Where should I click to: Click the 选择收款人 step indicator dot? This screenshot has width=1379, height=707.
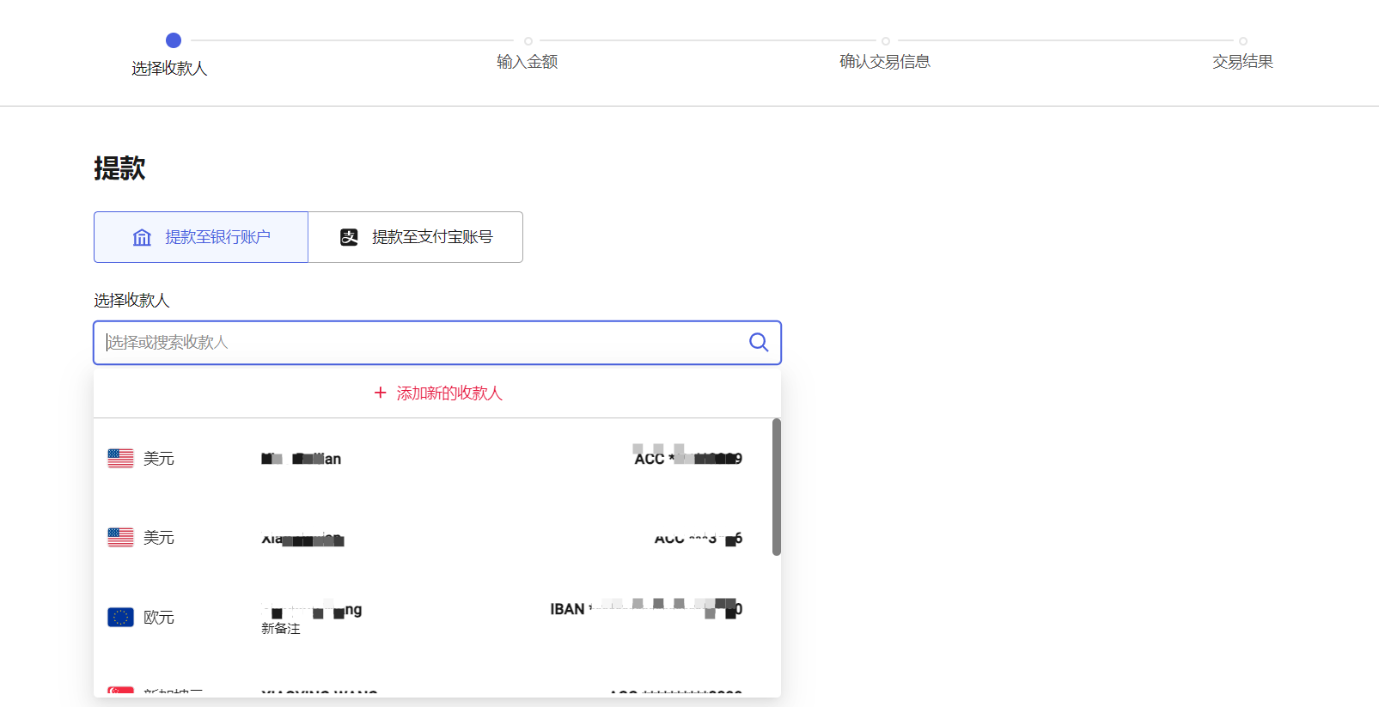[x=174, y=40]
